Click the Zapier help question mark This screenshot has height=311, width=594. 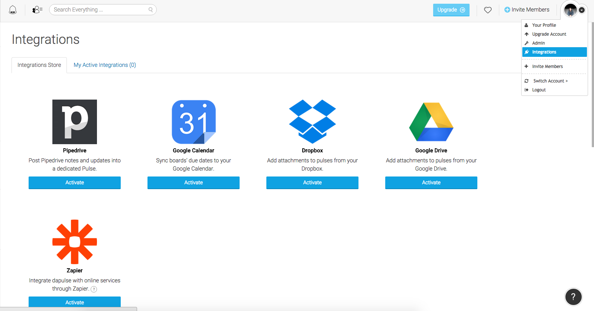[x=94, y=289]
